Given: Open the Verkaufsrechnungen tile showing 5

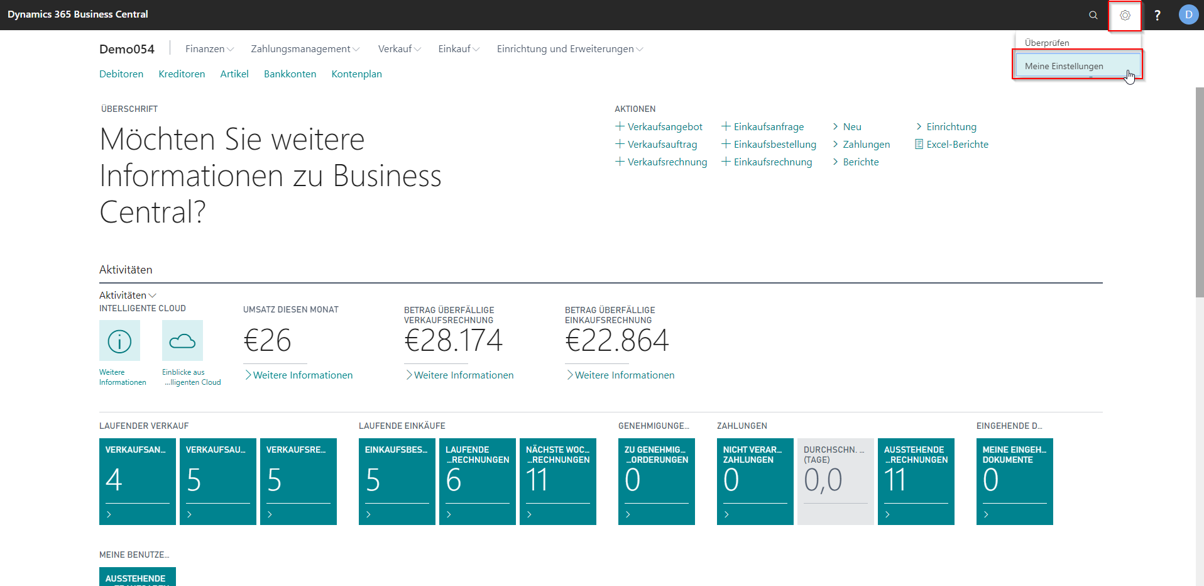Looking at the screenshot, I should [298, 482].
